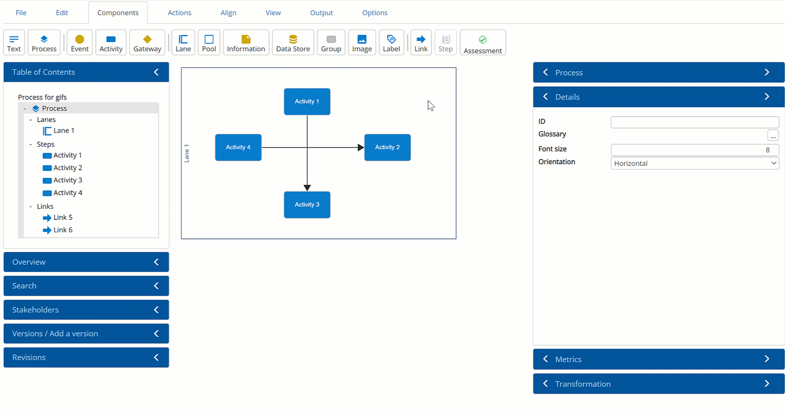Click the Glossary ellipsis button
Image resolution: width=785 pixels, height=415 pixels.
point(773,136)
